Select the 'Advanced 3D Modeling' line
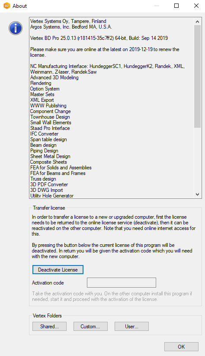Viewport: 205px width, 356px height. tap(54, 78)
